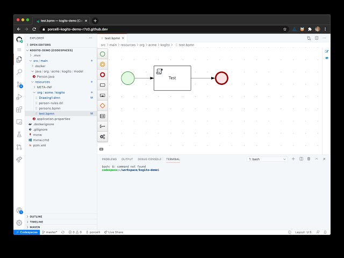Select the Test task node in diagram

click(x=172, y=78)
